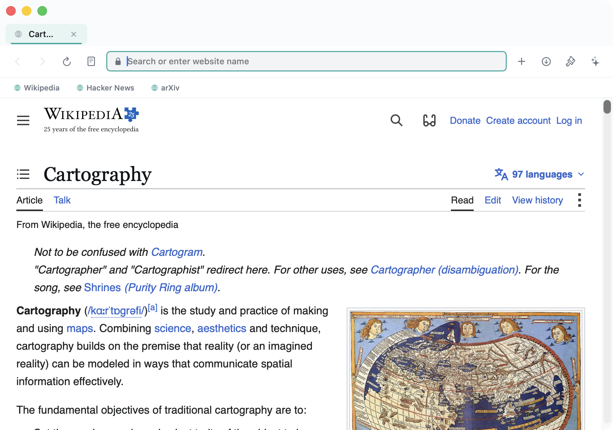Open the Ptolemy world map image
The width and height of the screenshot is (613, 430).
(x=466, y=369)
